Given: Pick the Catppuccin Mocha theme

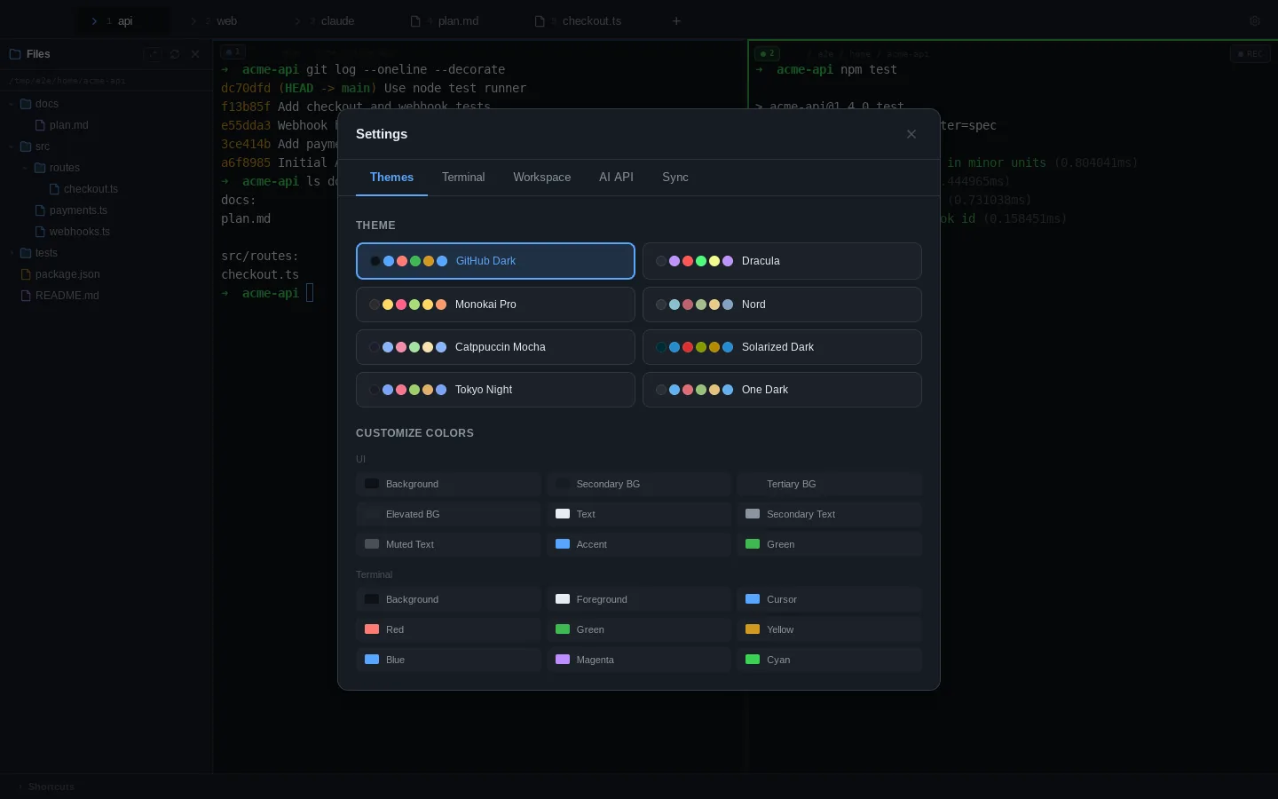Looking at the screenshot, I should pyautogui.click(x=495, y=347).
